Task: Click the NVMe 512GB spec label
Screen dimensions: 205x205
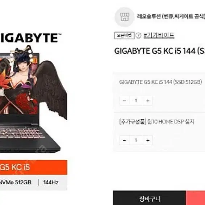Action: [16, 183]
